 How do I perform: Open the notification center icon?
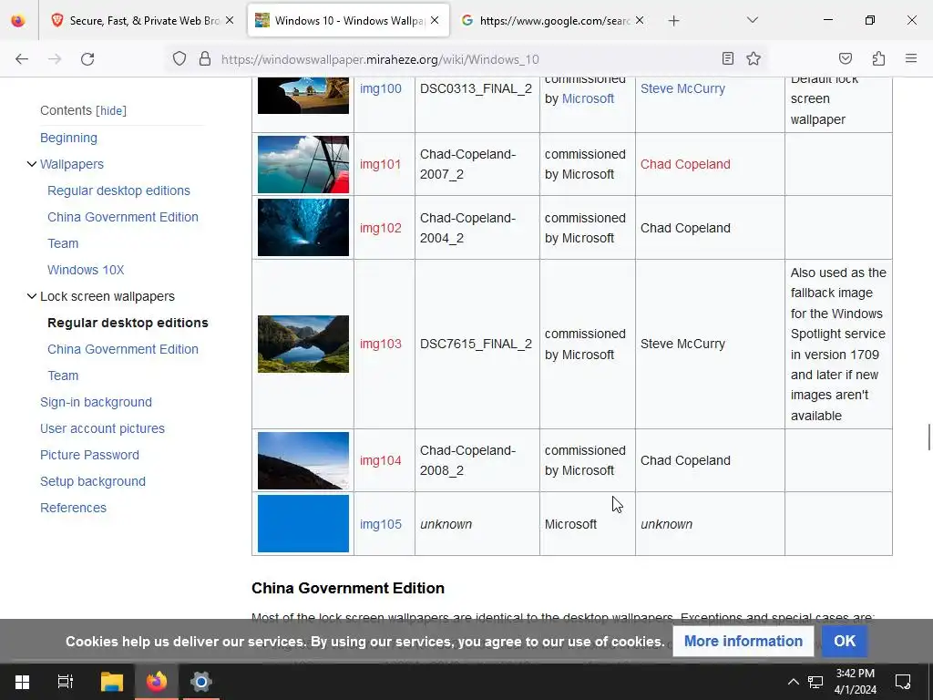point(903,682)
